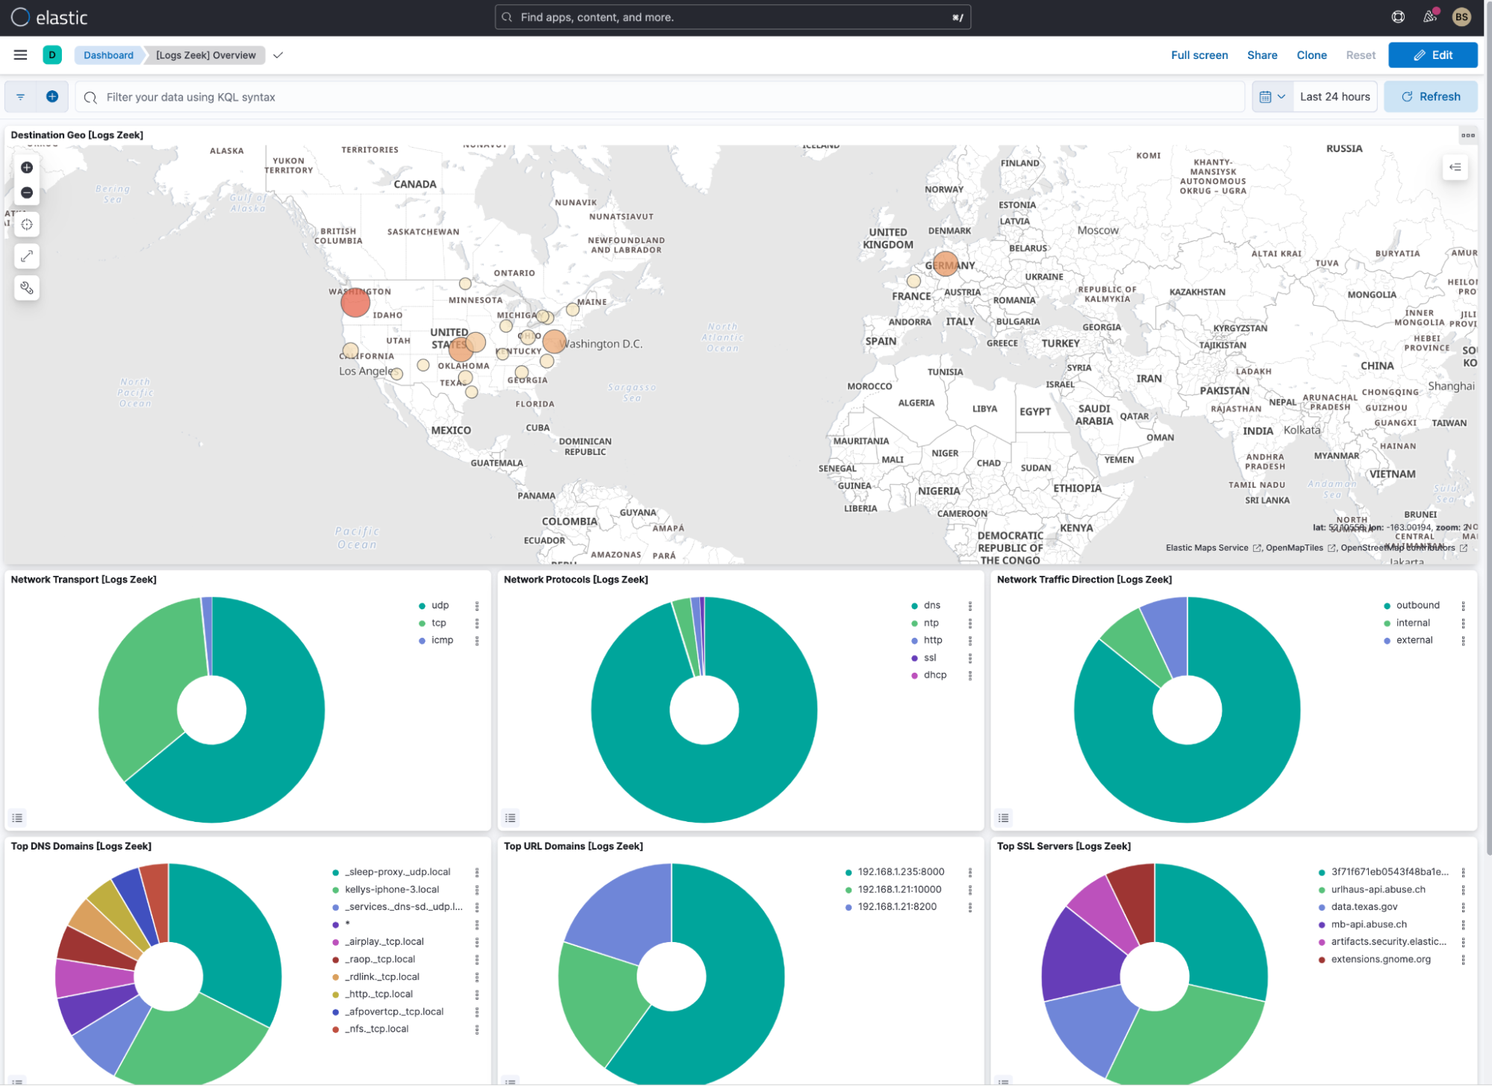
Task: Focus the KQL filter query field
Action: (x=660, y=97)
